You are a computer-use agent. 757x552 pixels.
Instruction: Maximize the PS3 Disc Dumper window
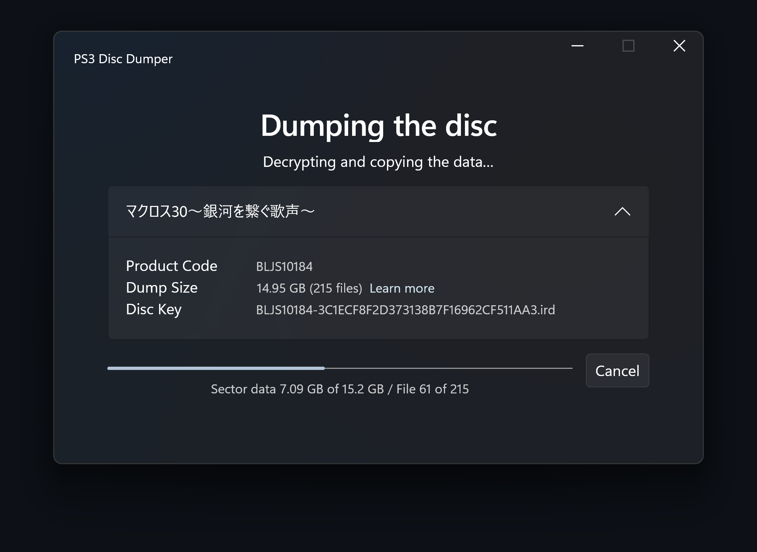point(628,46)
